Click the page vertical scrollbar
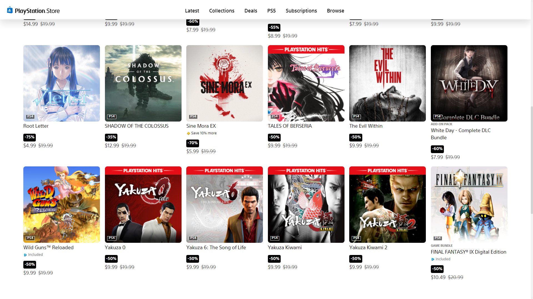Screen dimensions: 533x299 pyautogui.click(x=532, y=160)
